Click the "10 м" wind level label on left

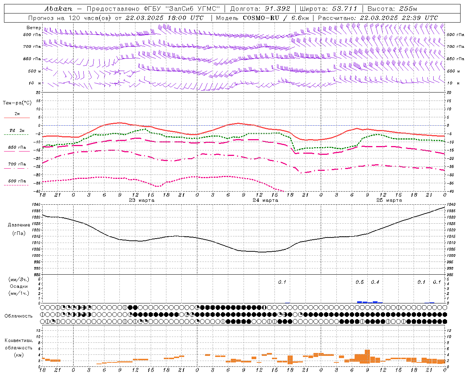(35, 83)
